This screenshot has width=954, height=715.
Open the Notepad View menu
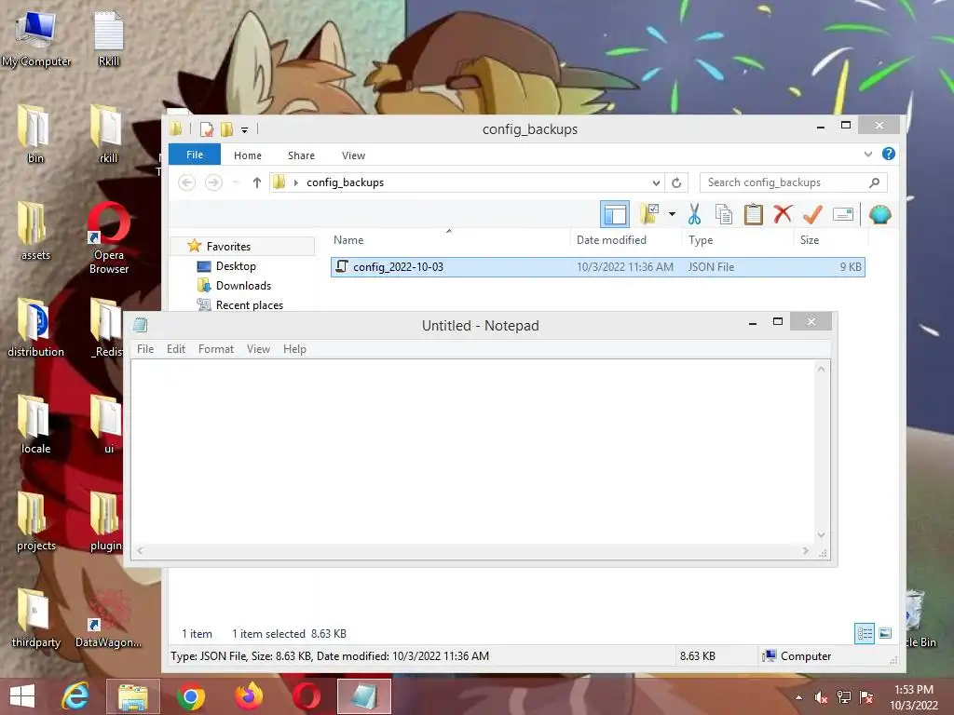tap(258, 349)
